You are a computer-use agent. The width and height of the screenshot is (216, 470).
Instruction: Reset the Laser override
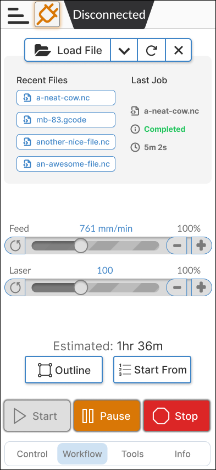click(x=15, y=288)
